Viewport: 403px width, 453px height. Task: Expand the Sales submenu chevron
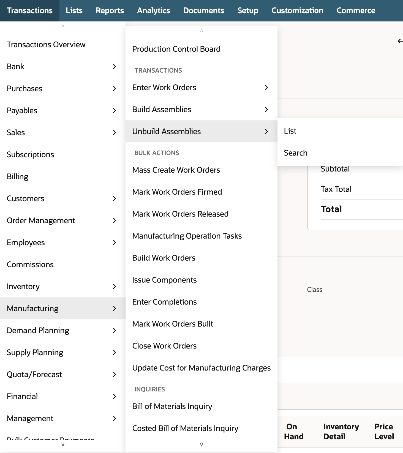click(x=115, y=132)
